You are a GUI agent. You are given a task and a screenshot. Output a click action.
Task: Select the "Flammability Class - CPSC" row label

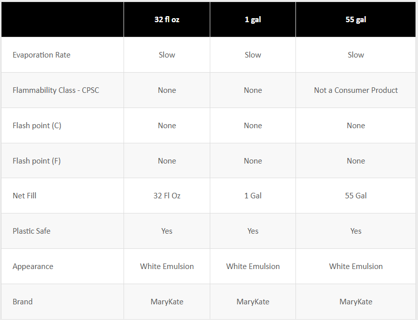[56, 90]
